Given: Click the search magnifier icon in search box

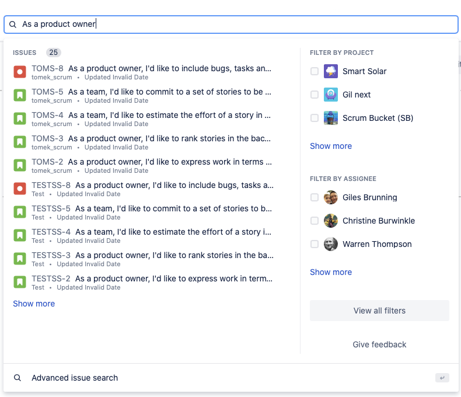Looking at the screenshot, I should click(13, 25).
